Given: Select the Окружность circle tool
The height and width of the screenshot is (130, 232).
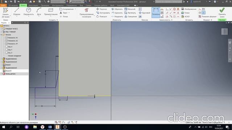Looking at the screenshot, I should [x=29, y=12].
